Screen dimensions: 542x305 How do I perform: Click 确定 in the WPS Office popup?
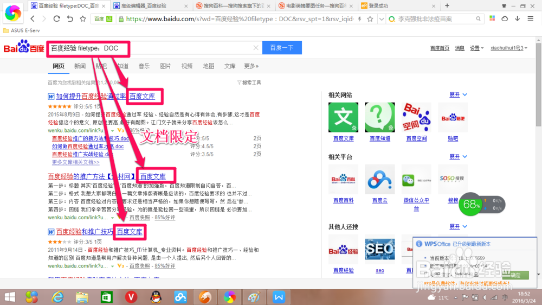[516, 275]
